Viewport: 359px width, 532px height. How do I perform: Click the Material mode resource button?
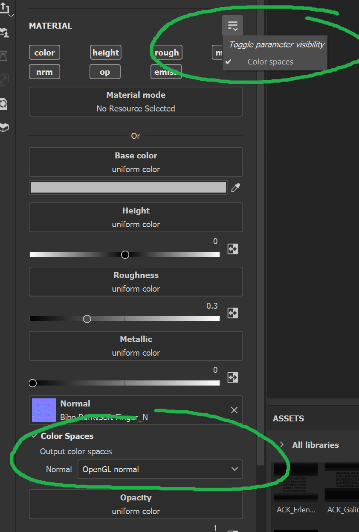tap(136, 102)
